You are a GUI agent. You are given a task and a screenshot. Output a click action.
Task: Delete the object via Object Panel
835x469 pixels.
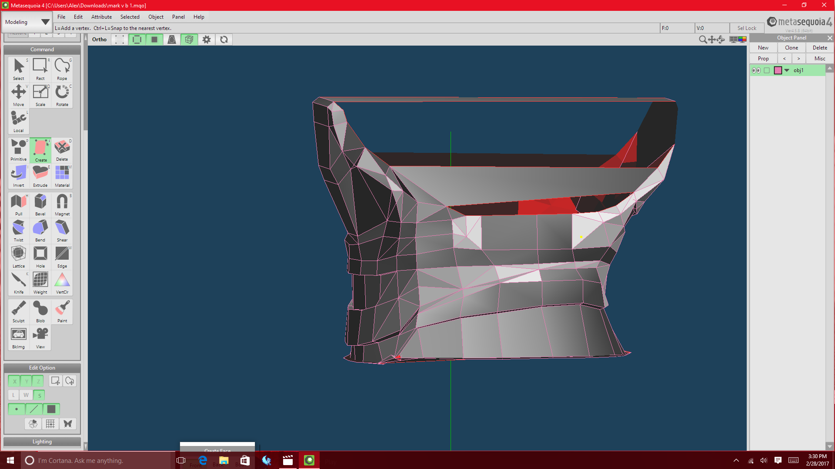pyautogui.click(x=820, y=48)
